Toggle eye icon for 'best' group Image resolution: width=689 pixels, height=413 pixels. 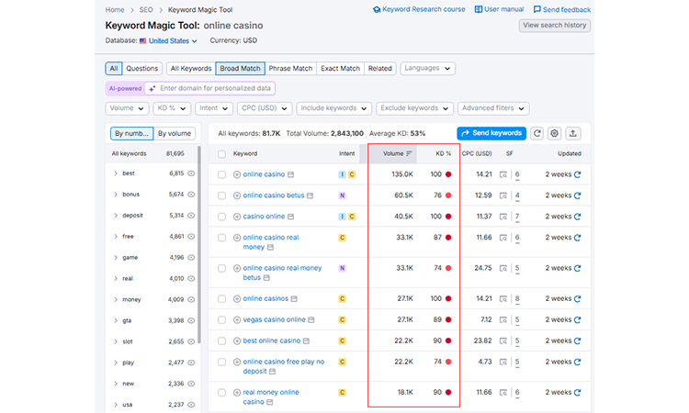click(x=191, y=173)
